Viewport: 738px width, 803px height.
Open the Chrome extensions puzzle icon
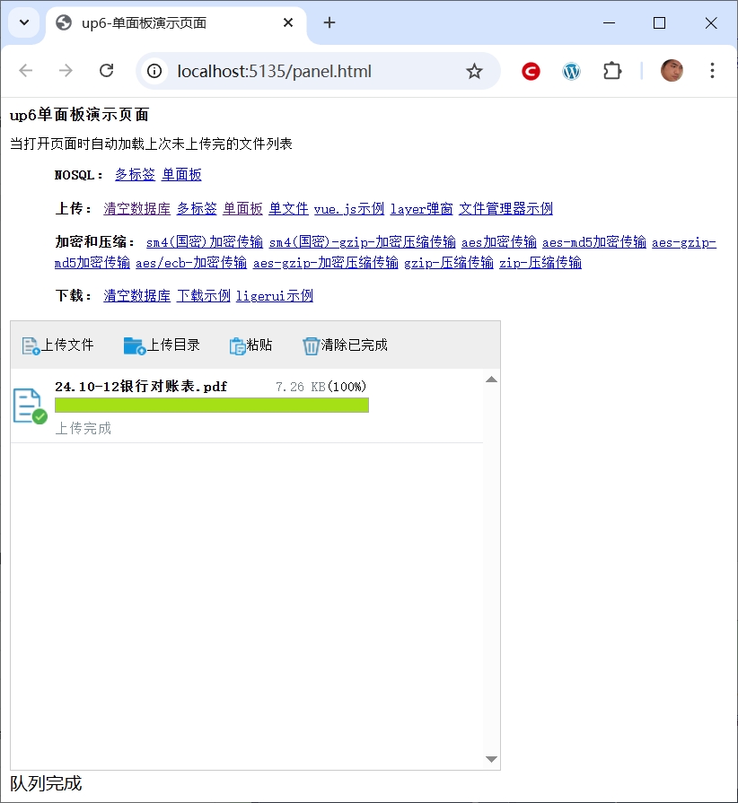tap(612, 71)
